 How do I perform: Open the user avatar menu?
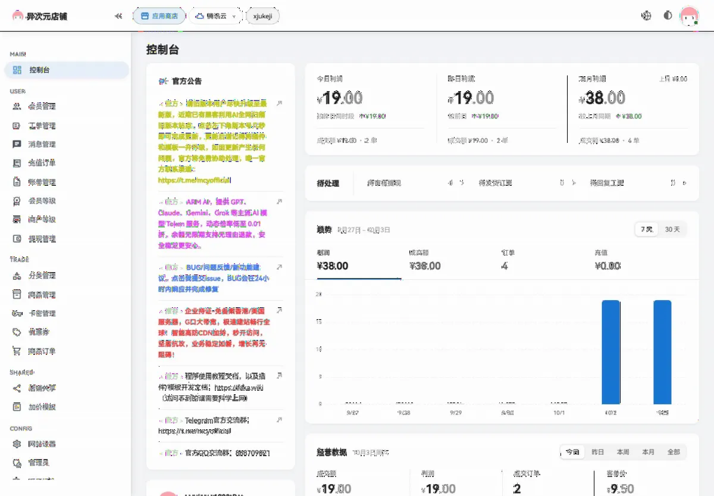pos(689,16)
